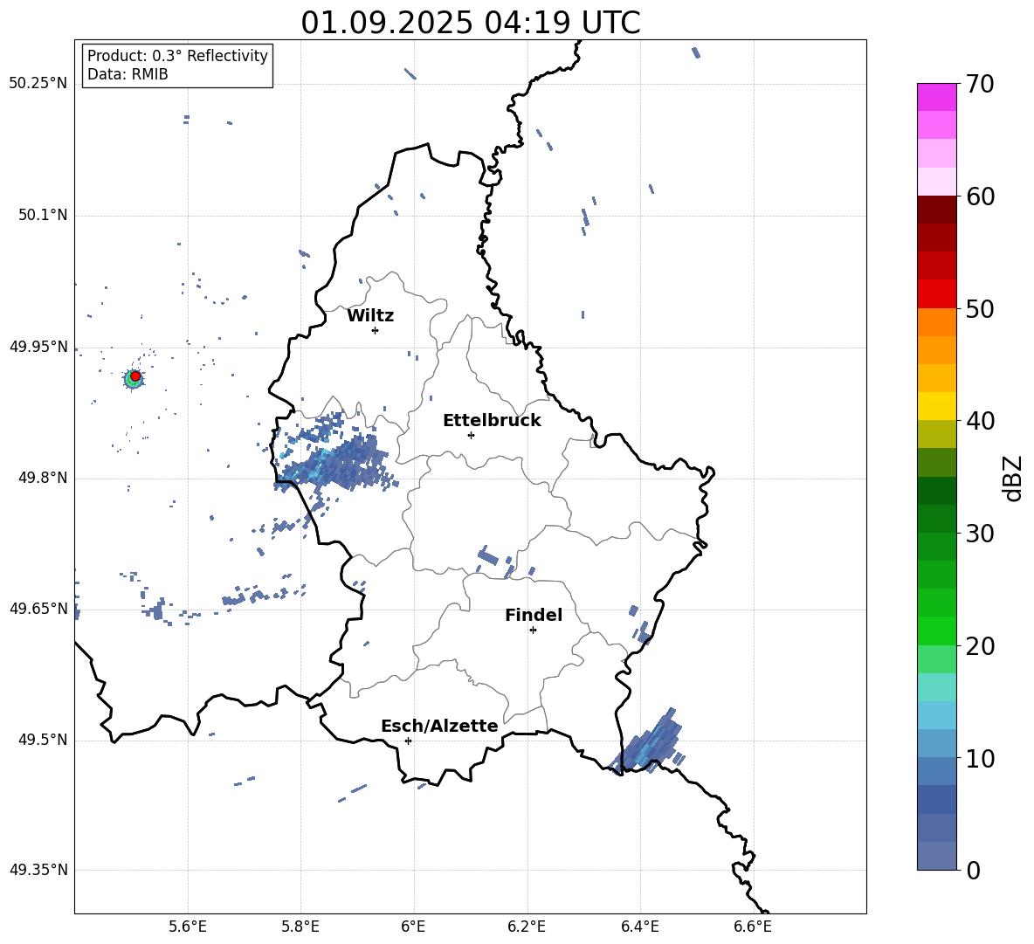Click the Wiltz cross marker
This screenshot has width=1034, height=944.
pyautogui.click(x=376, y=330)
